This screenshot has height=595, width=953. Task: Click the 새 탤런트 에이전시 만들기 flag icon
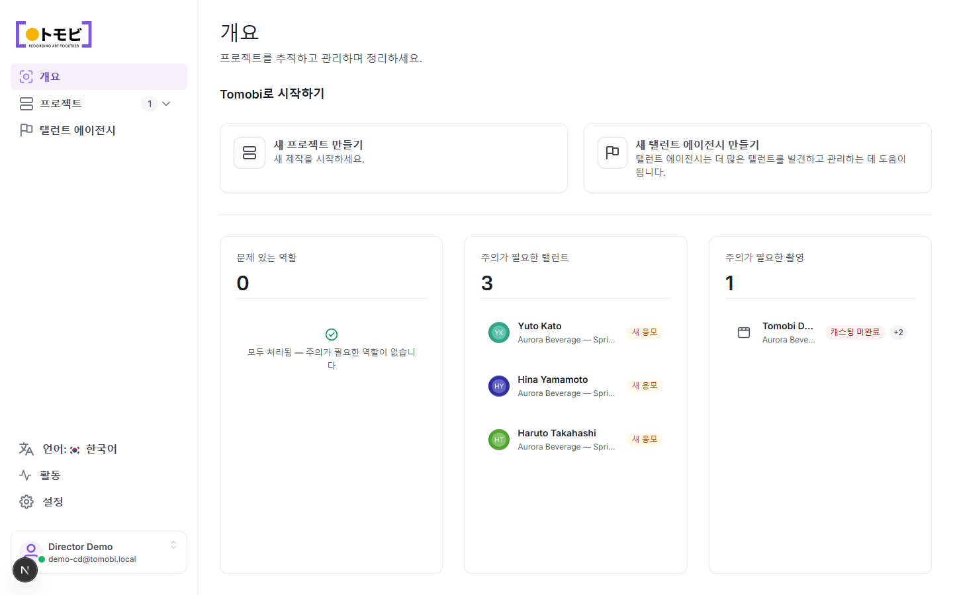(612, 153)
